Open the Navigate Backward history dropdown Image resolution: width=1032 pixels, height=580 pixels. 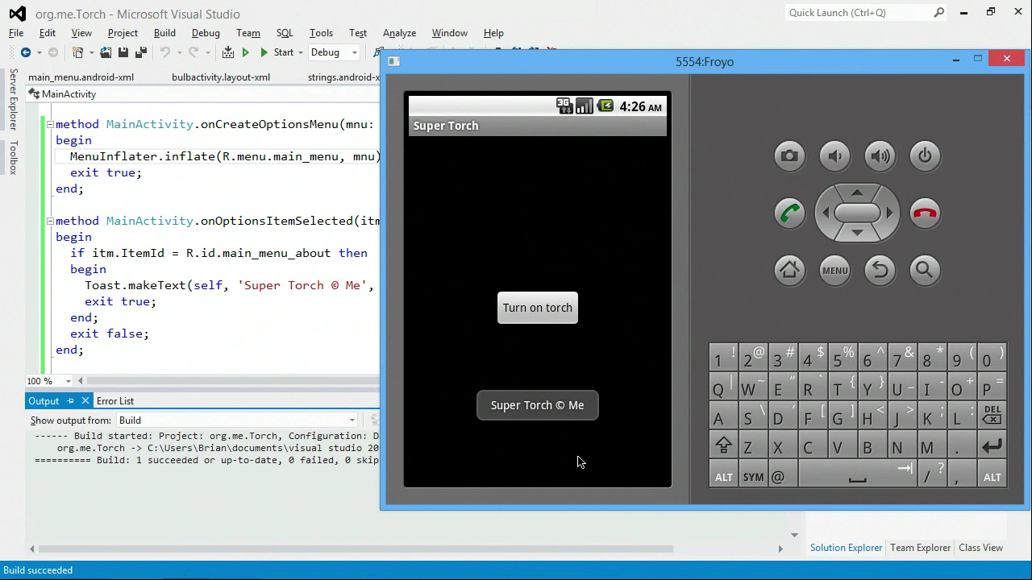[x=39, y=52]
